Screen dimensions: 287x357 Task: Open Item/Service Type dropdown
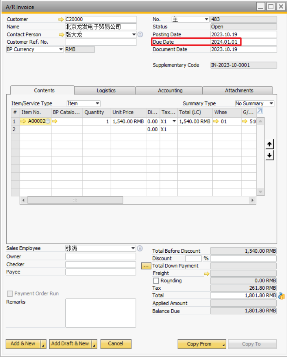pos(97,103)
